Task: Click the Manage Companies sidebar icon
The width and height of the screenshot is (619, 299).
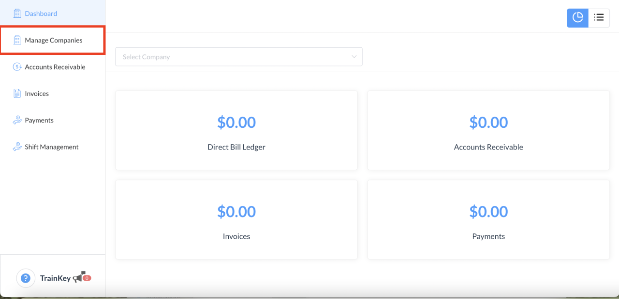Action: click(x=17, y=40)
